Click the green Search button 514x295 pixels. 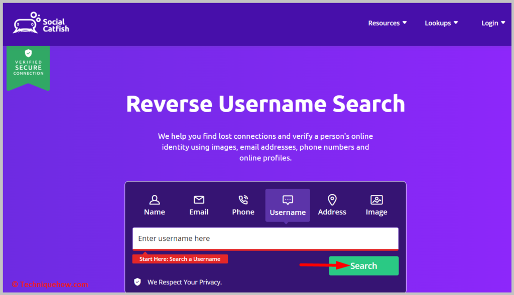point(363,265)
